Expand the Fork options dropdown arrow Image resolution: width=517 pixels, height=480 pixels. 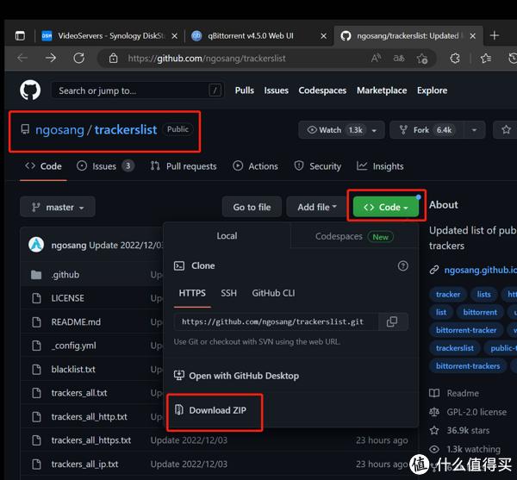click(474, 130)
